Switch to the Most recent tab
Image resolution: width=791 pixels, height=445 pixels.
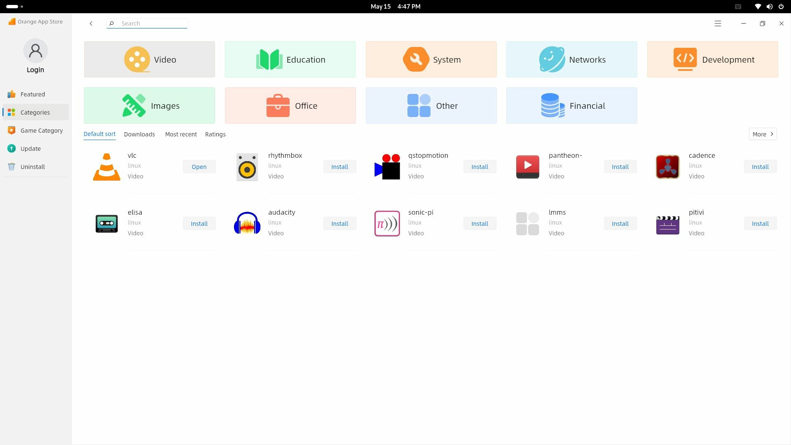tap(181, 134)
